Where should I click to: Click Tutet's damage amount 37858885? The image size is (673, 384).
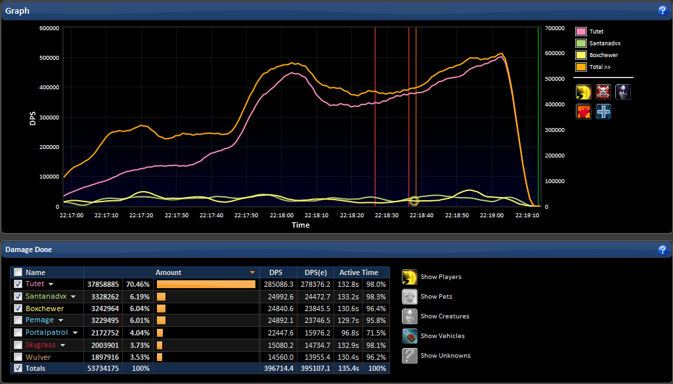(x=103, y=284)
